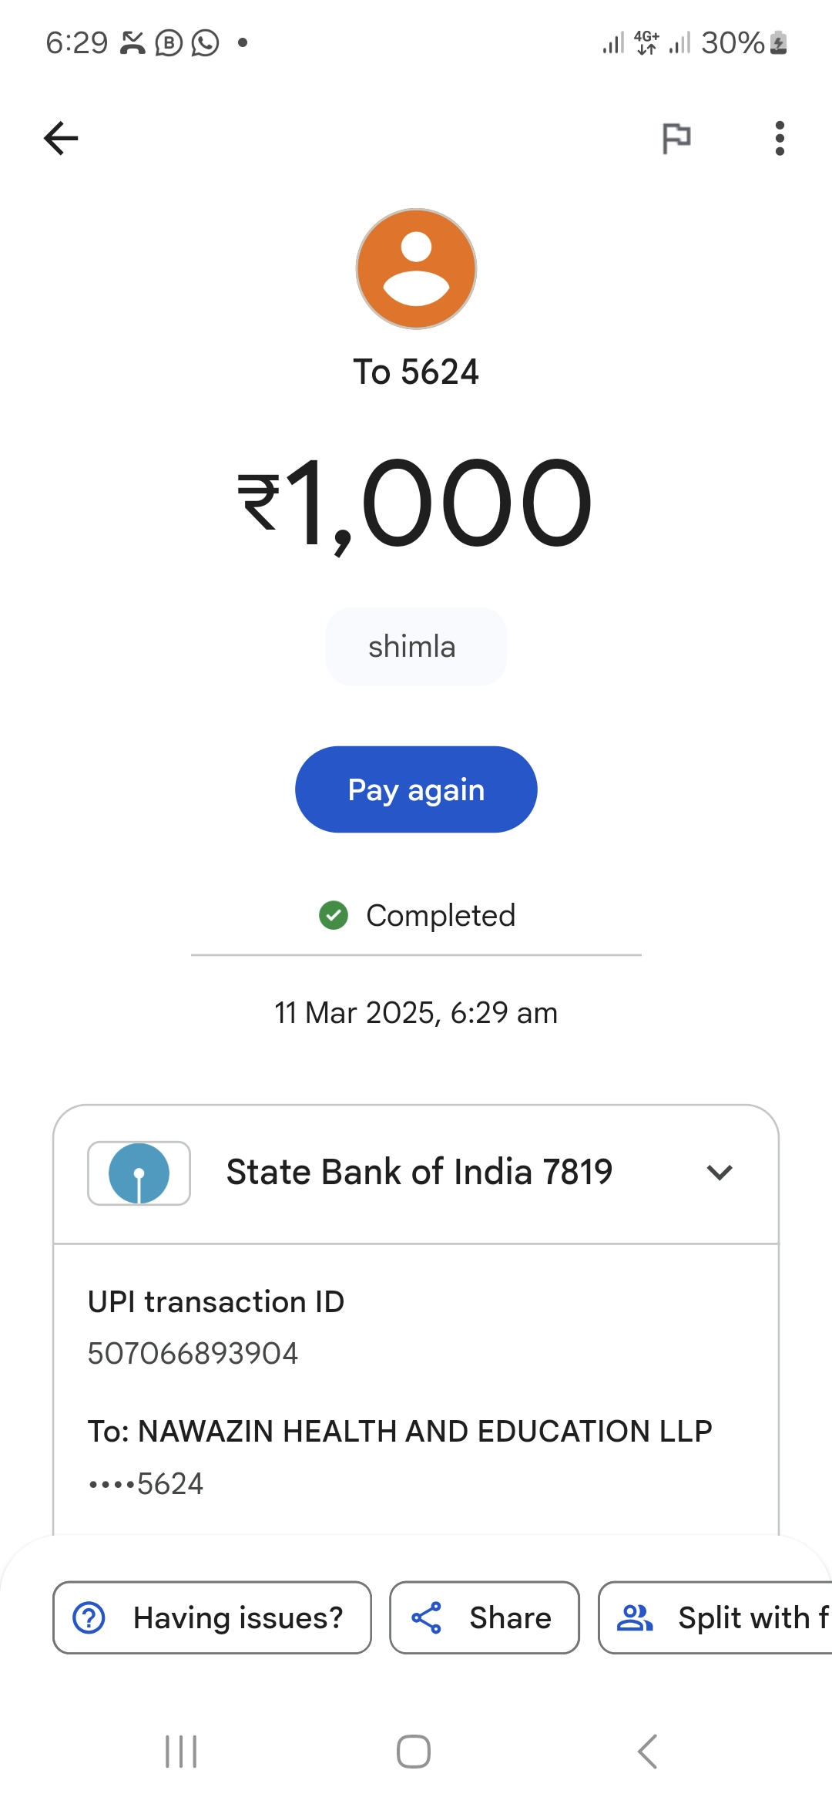Tap the orange recipient profile avatar
832x1804 pixels.
[416, 269]
